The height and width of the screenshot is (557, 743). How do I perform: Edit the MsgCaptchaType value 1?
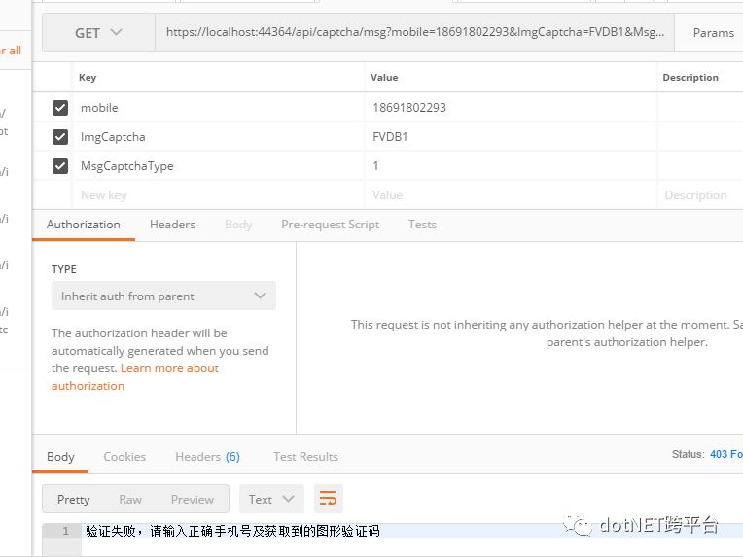tap(511, 166)
